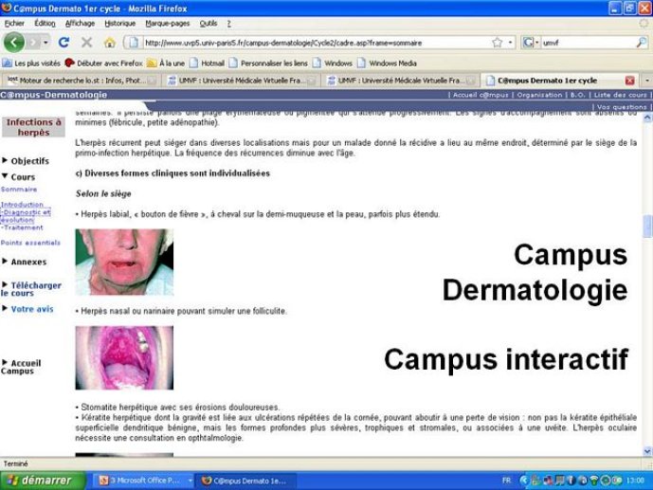This screenshot has height=490, width=653.
Task: Expand the Objectifs sidebar section
Action: 26,161
